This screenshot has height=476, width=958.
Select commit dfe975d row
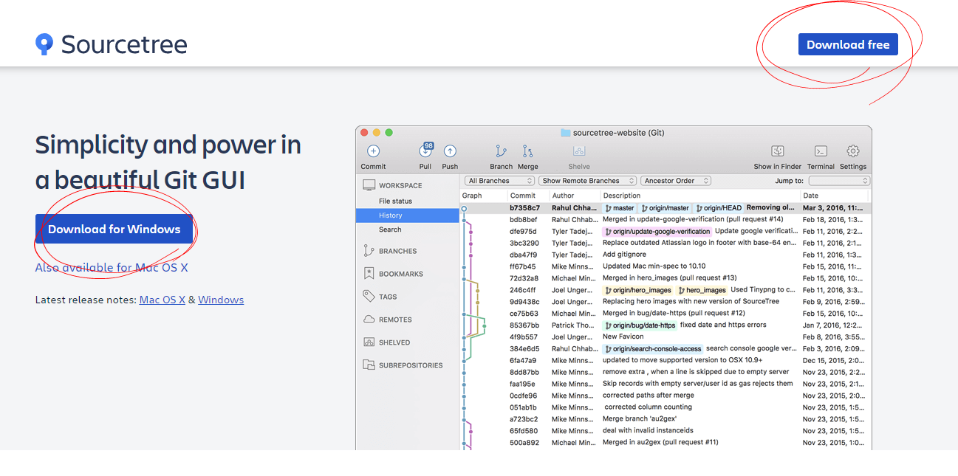click(666, 231)
